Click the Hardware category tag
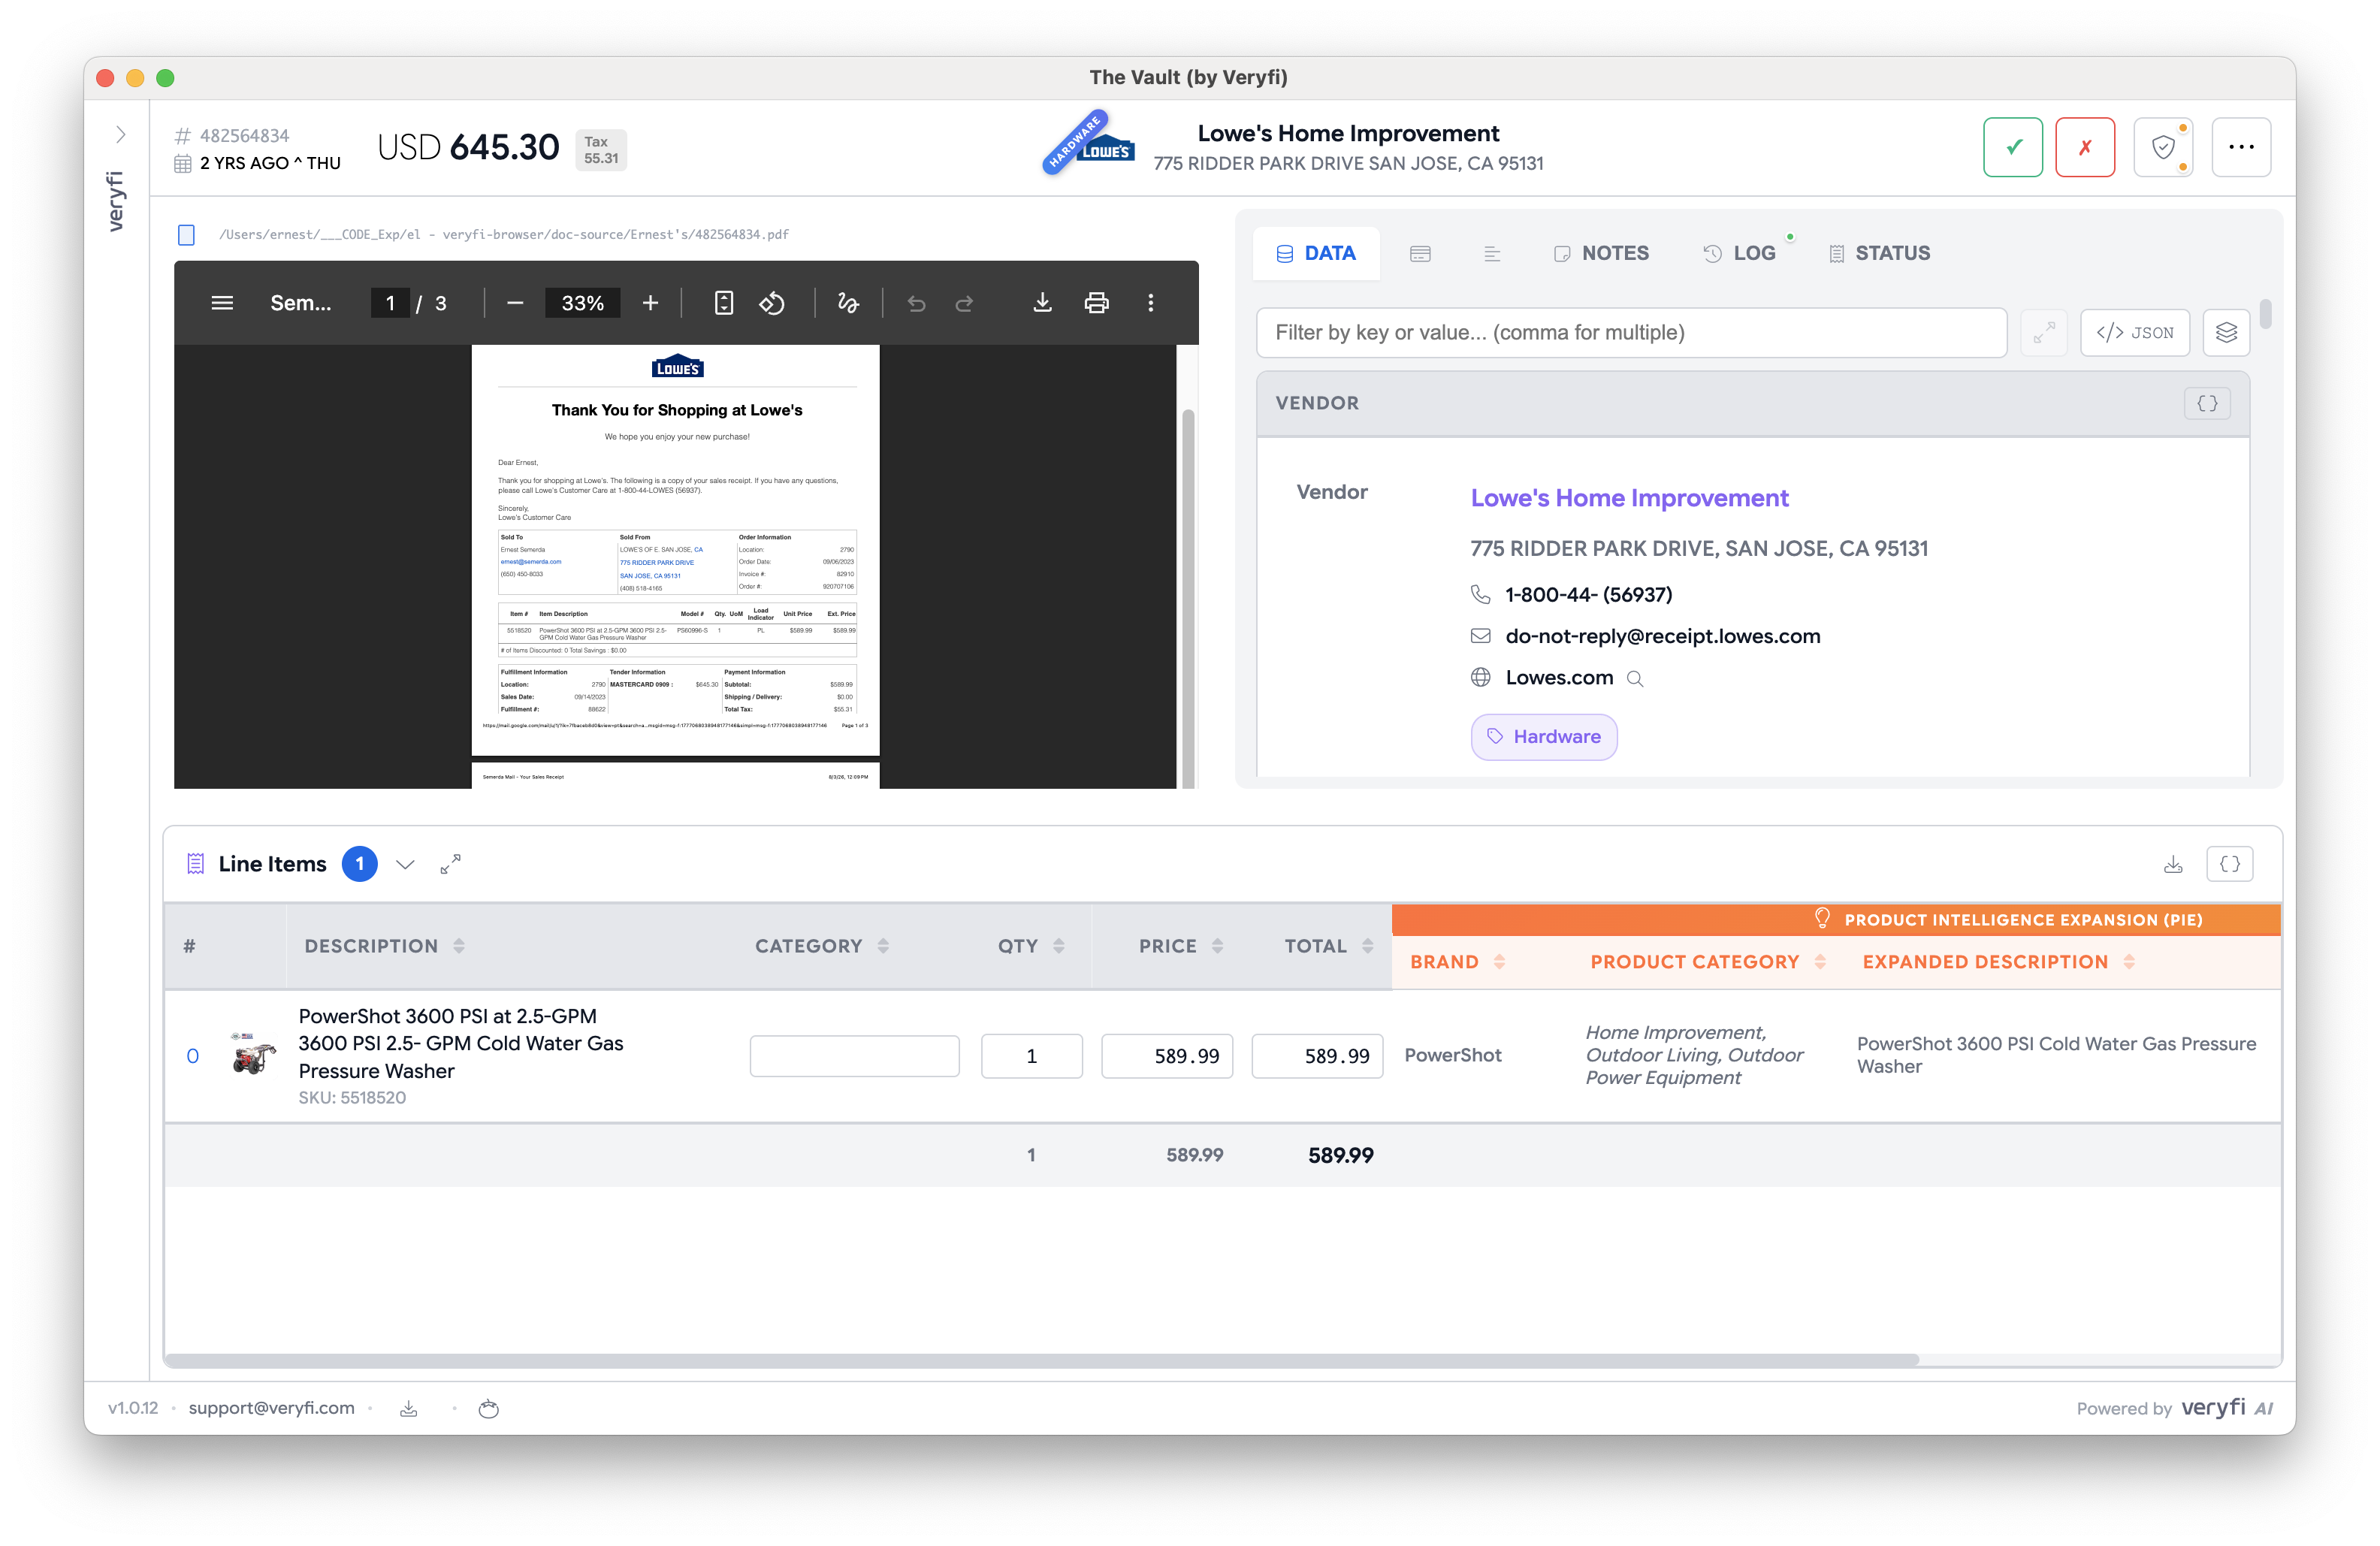The width and height of the screenshot is (2380, 1546). 1544,737
